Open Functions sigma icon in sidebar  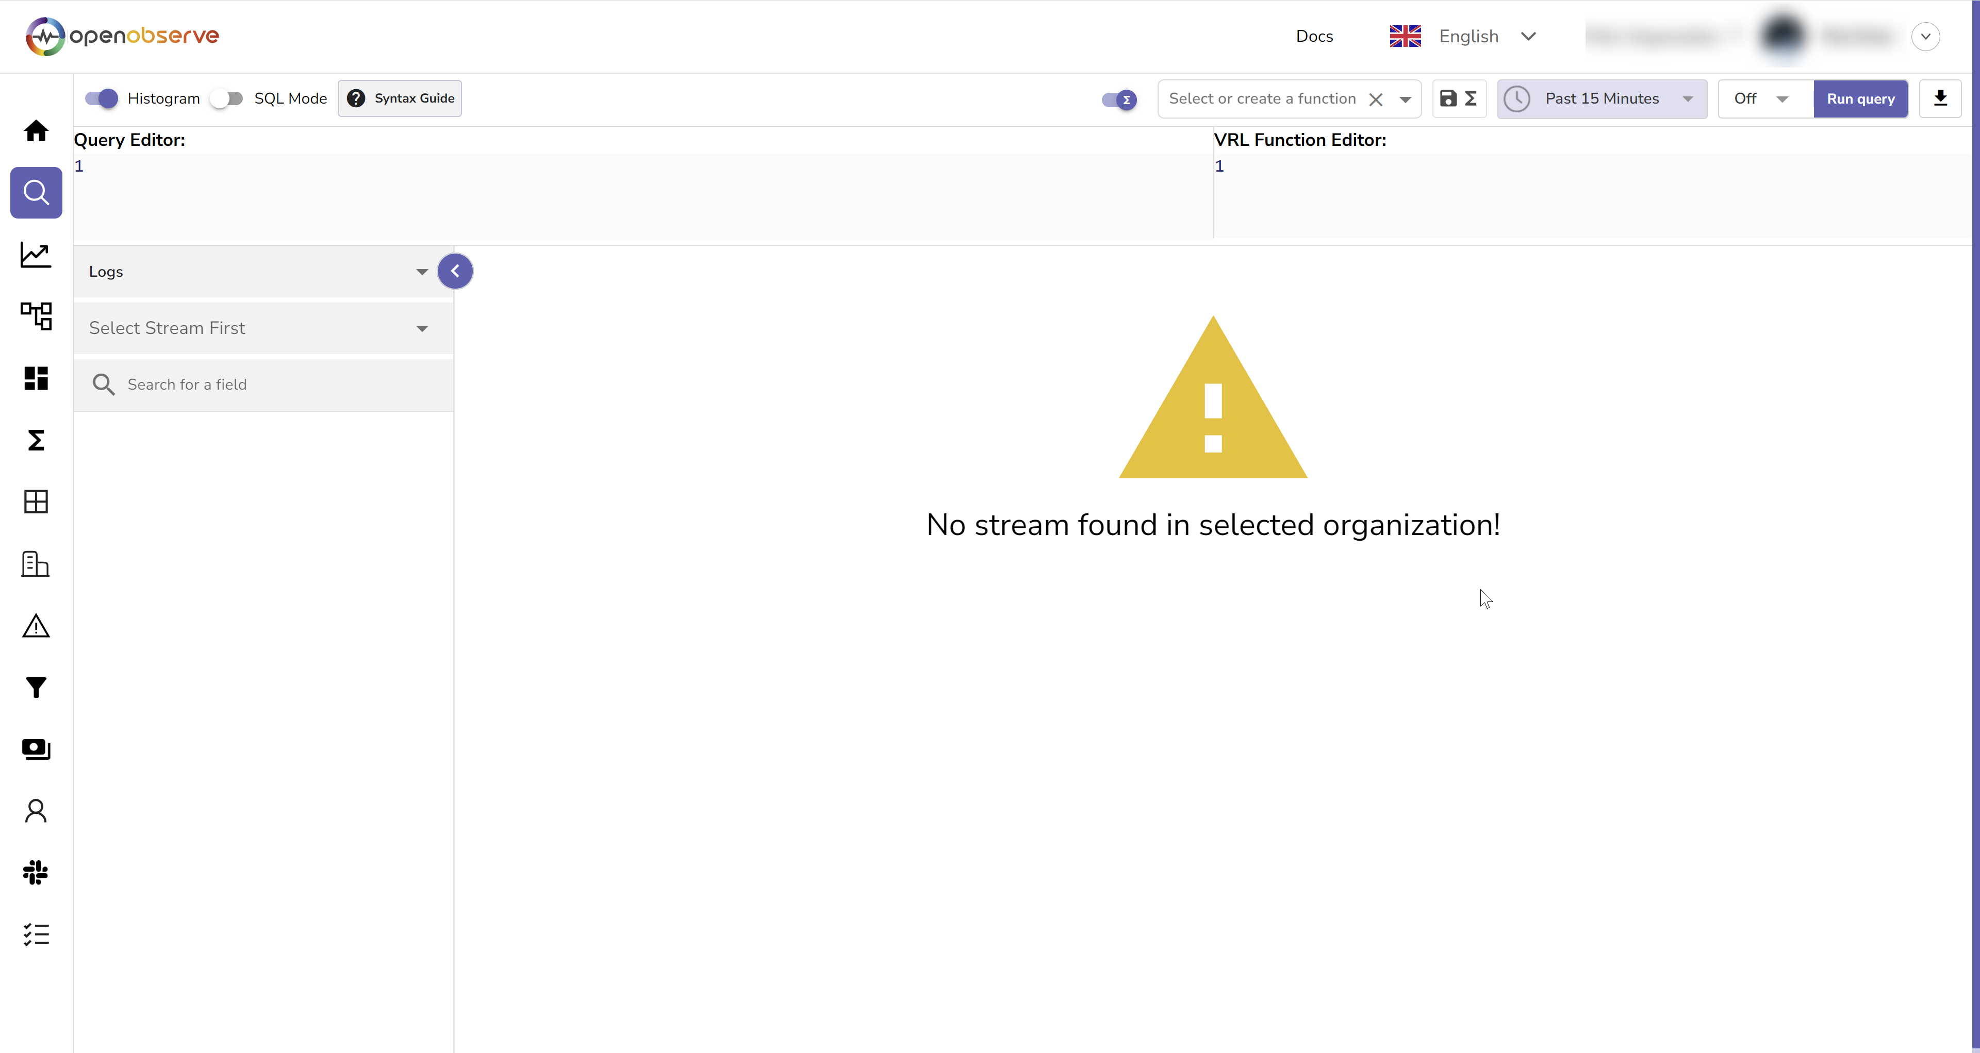point(36,440)
